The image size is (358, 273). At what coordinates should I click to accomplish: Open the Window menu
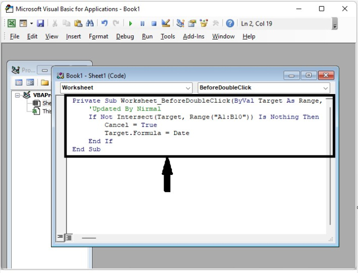point(223,36)
